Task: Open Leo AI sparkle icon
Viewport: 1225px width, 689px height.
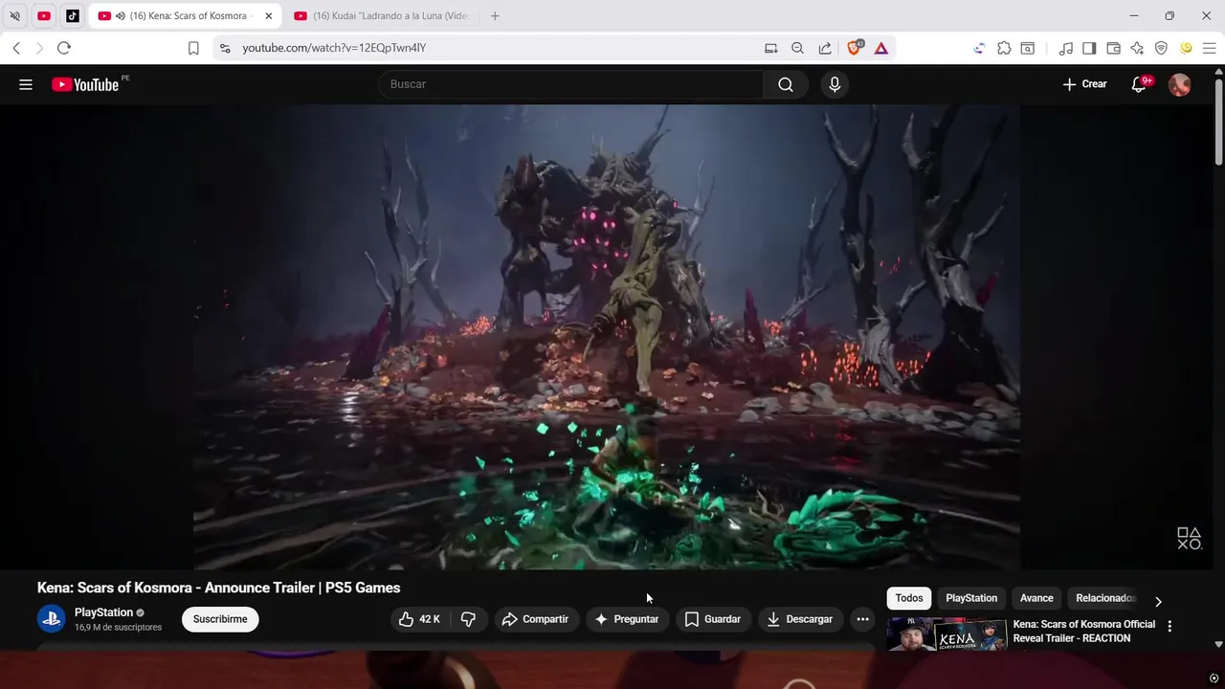Action: [x=1137, y=48]
